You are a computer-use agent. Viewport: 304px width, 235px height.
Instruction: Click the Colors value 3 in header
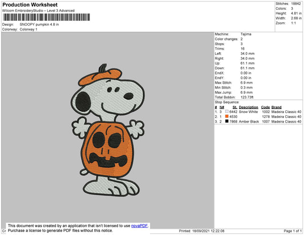292,9
